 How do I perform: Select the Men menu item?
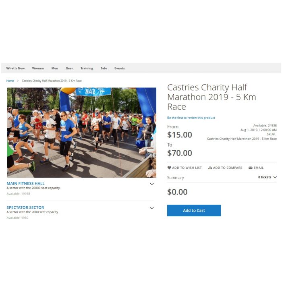pyautogui.click(x=55, y=68)
